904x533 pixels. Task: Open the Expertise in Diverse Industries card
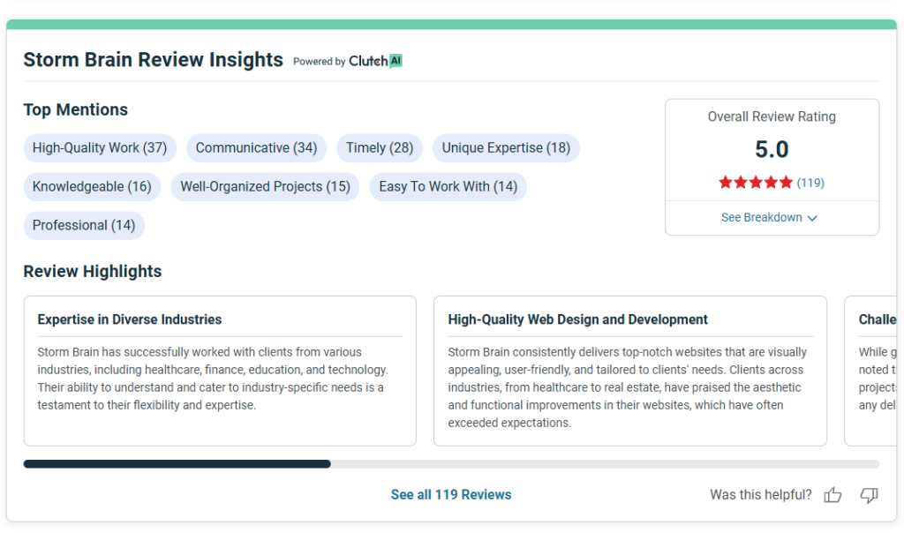(220, 371)
